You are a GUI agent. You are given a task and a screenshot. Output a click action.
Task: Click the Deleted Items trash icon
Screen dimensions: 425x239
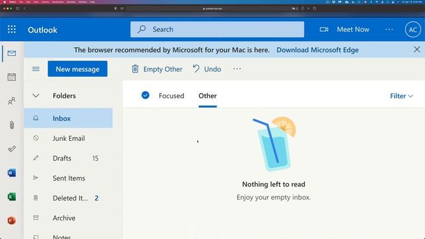(x=36, y=198)
